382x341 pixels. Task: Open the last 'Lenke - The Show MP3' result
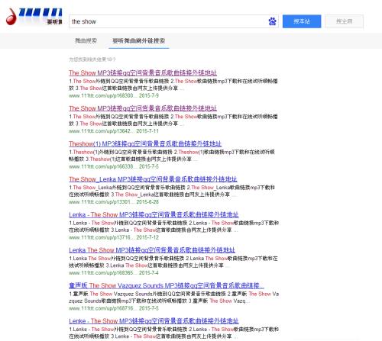154,321
